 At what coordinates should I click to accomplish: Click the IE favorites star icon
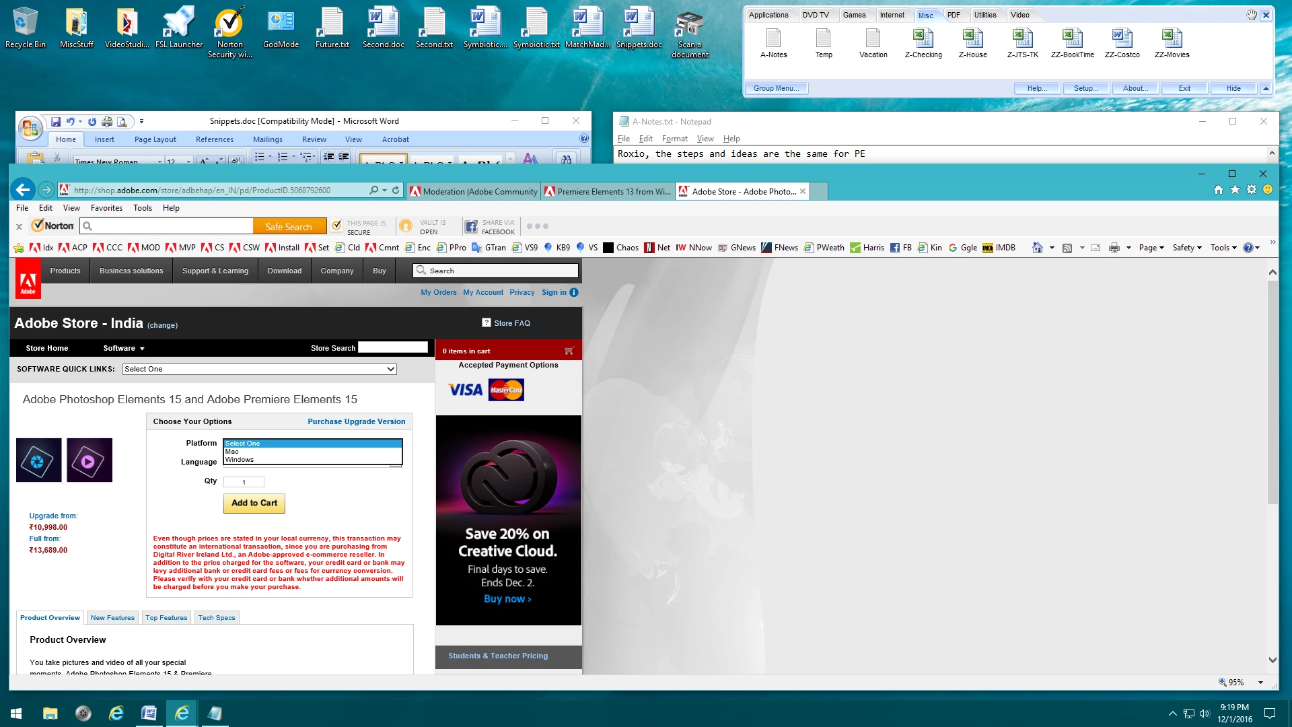[1235, 190]
